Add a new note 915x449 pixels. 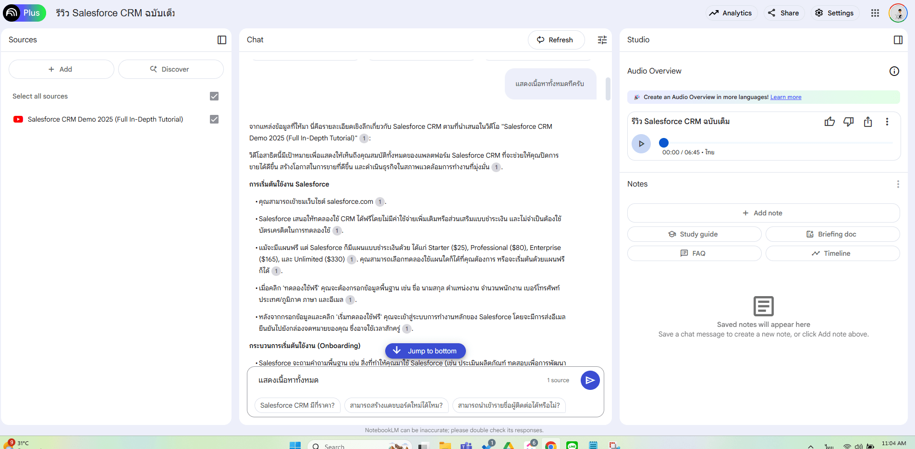click(x=763, y=213)
